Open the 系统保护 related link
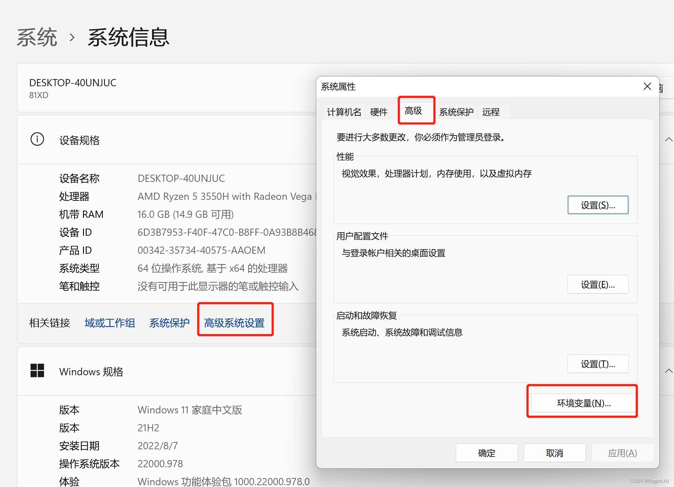The width and height of the screenshot is (674, 487). coord(169,323)
